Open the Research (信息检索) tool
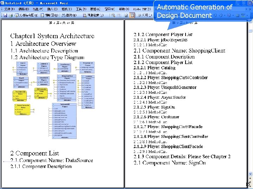The height and width of the screenshot is (189, 253). pyautogui.click(x=93, y=15)
